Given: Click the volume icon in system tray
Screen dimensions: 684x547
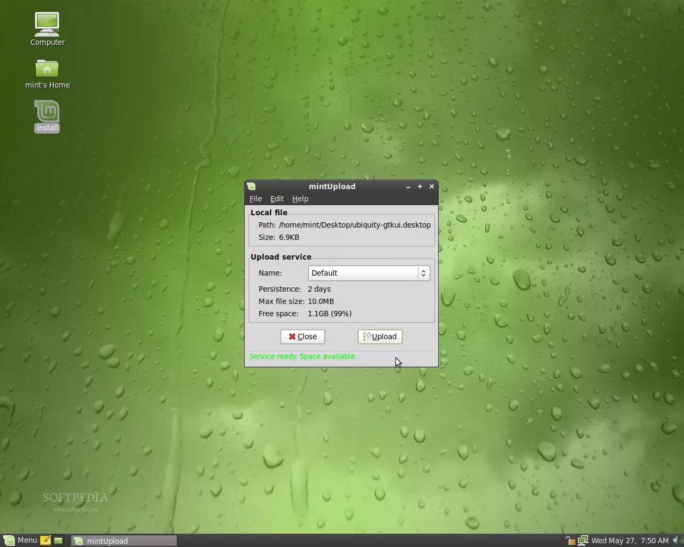Looking at the screenshot, I should (x=676, y=540).
